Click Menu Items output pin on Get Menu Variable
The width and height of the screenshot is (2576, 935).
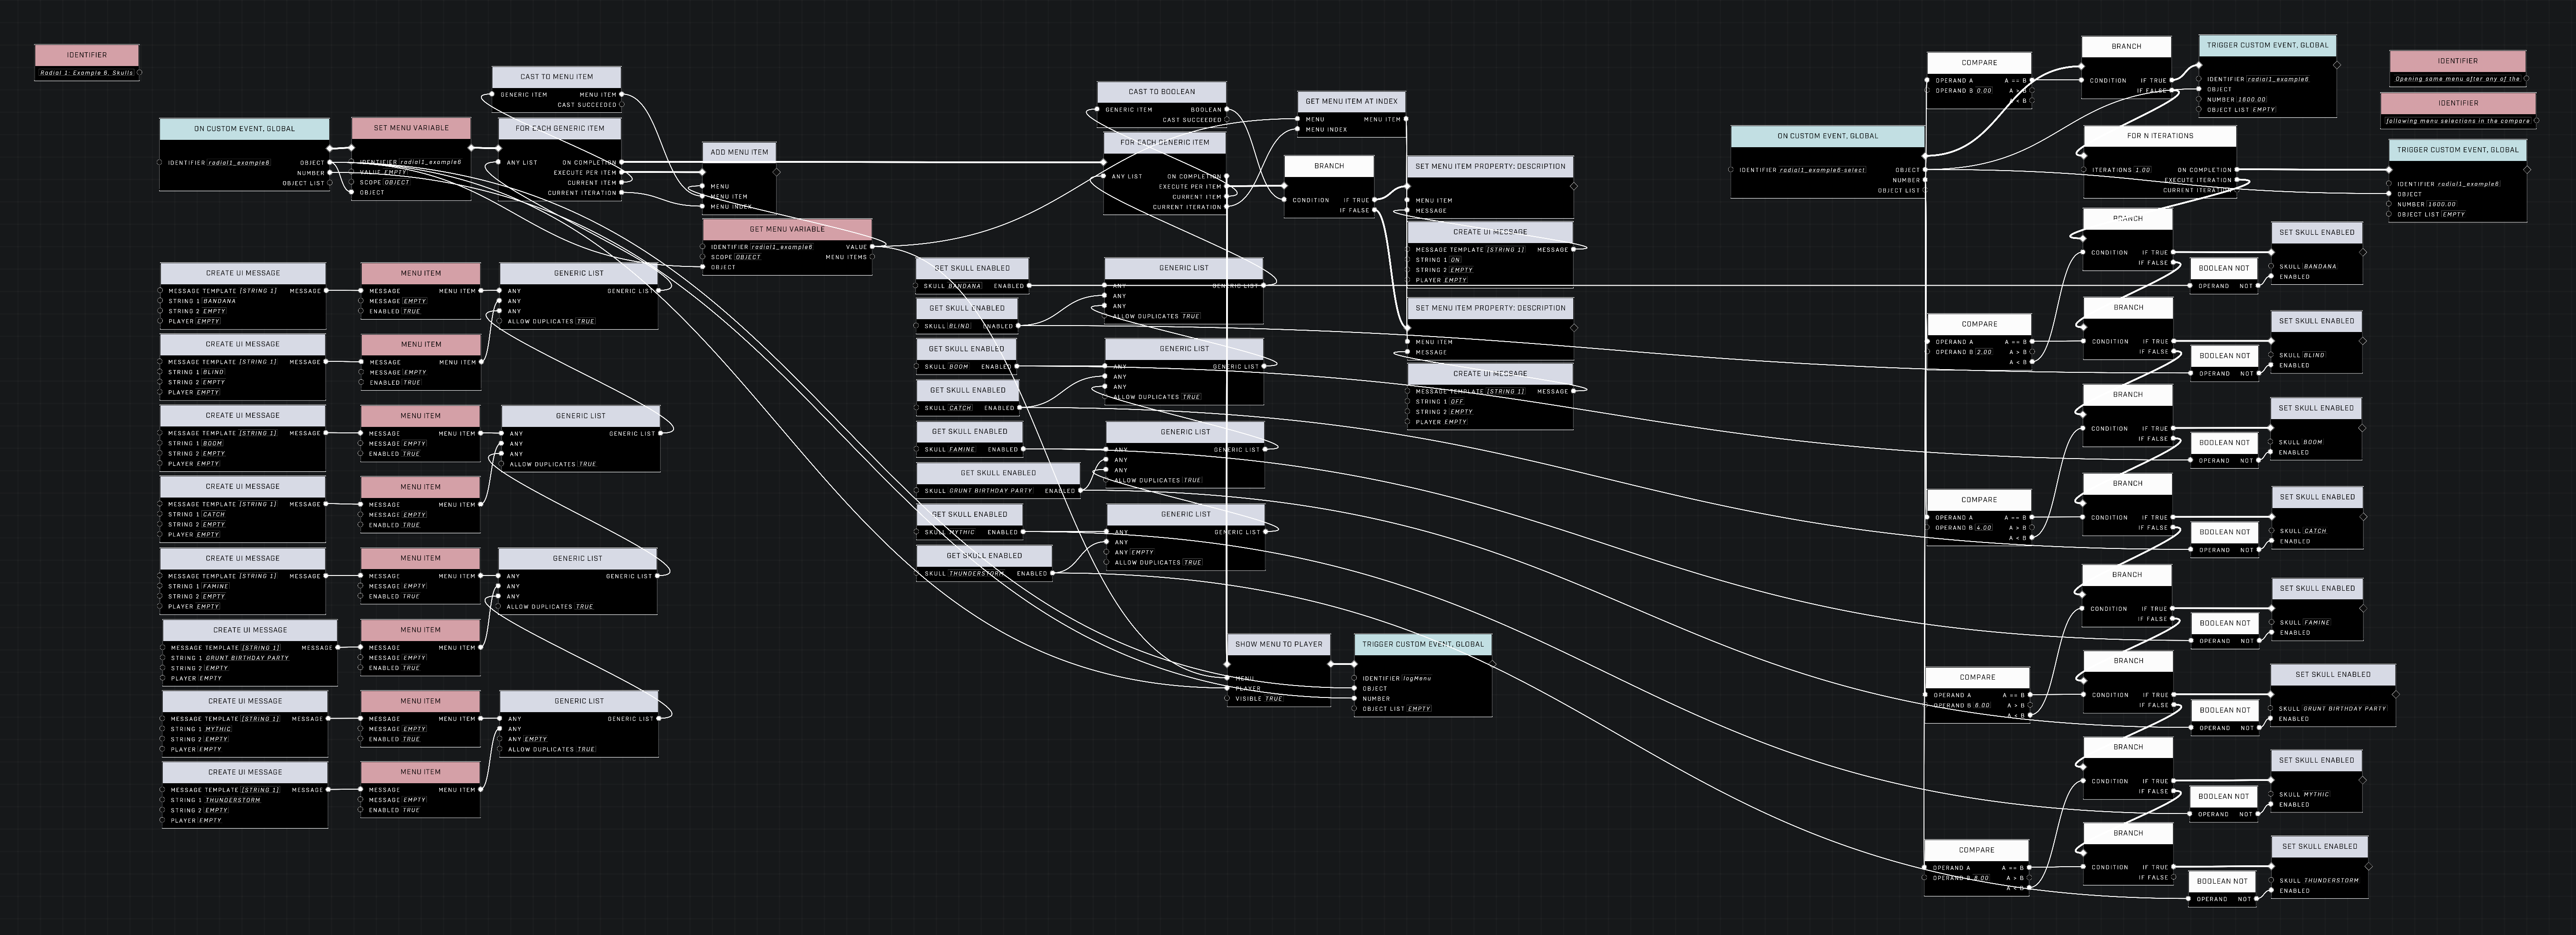(x=872, y=257)
